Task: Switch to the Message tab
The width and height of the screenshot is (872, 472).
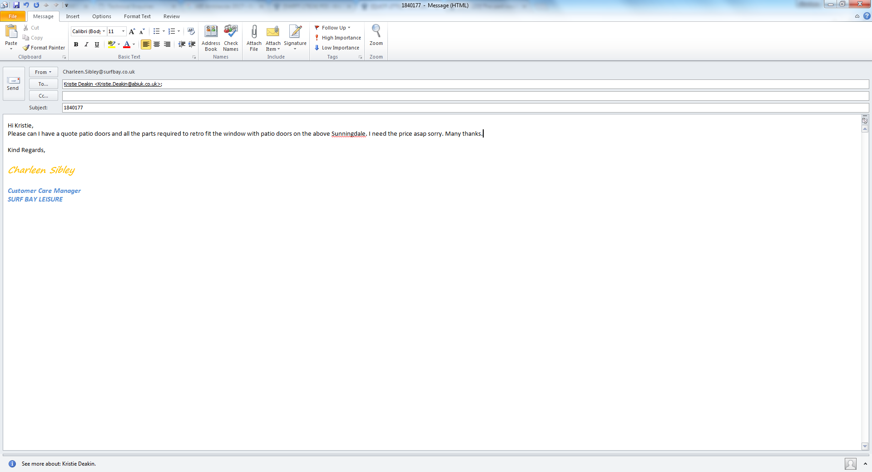Action: (x=43, y=16)
